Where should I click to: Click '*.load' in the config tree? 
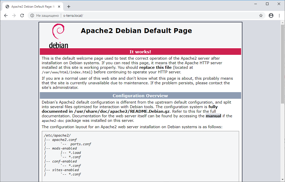click(75, 153)
